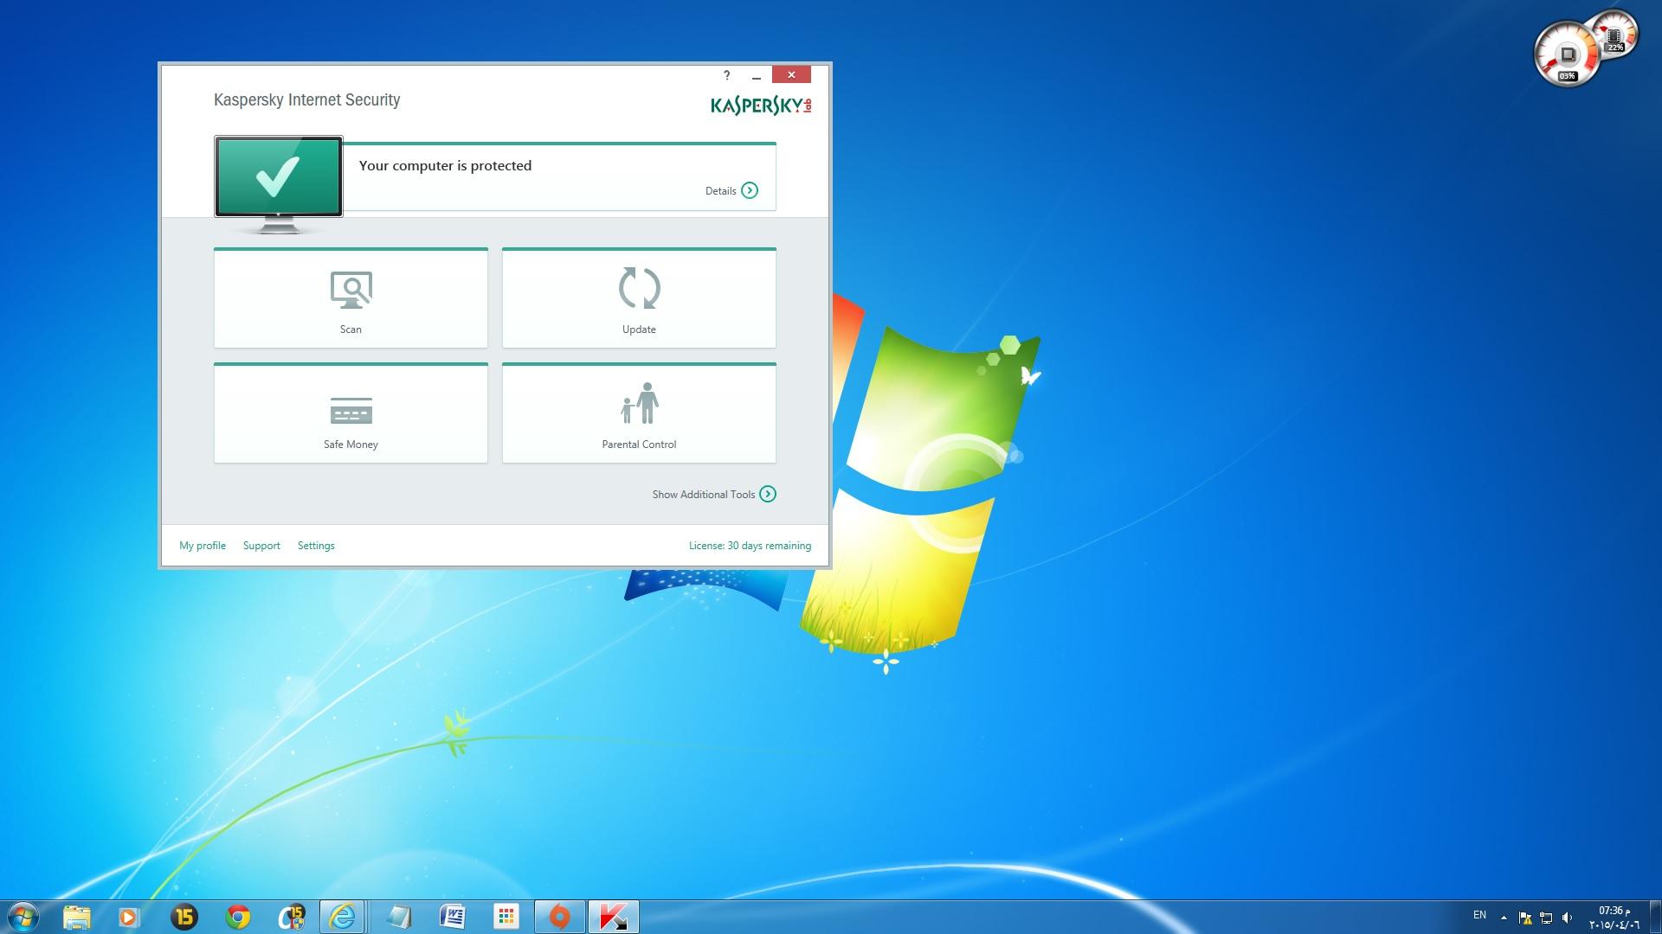The image size is (1662, 934).
Task: Click the green protected monitor status icon
Action: click(279, 184)
